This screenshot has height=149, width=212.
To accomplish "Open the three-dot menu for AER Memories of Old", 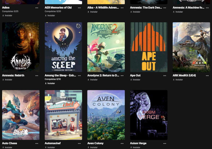I will [x=79, y=8].
